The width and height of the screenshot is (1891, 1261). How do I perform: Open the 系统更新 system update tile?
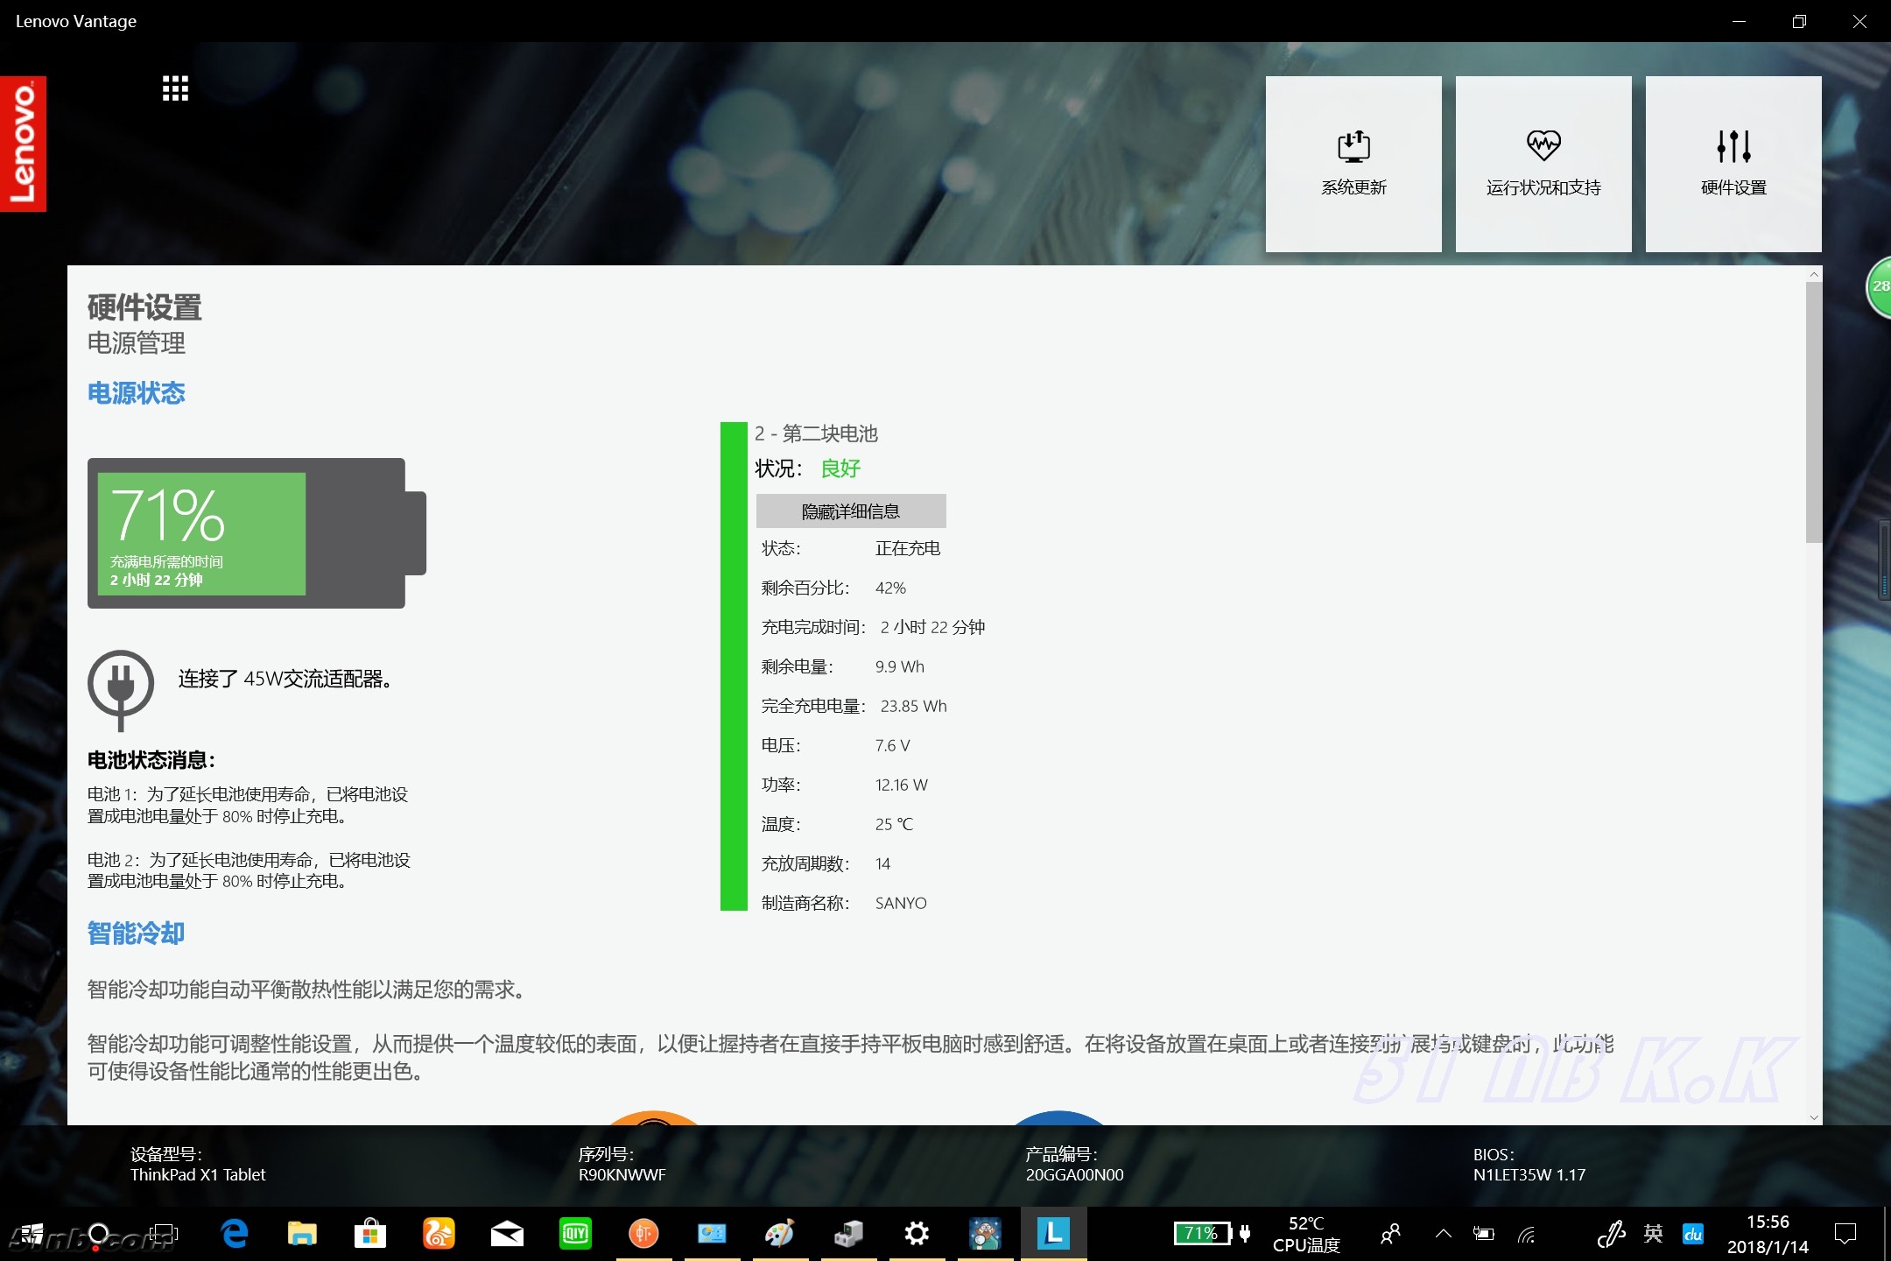(x=1353, y=164)
